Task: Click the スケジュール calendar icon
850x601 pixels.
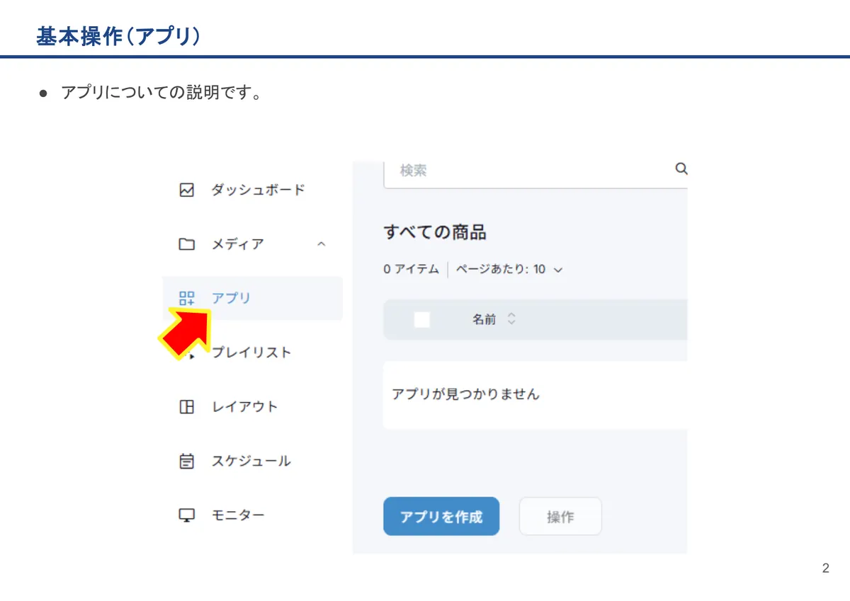Action: (x=186, y=462)
